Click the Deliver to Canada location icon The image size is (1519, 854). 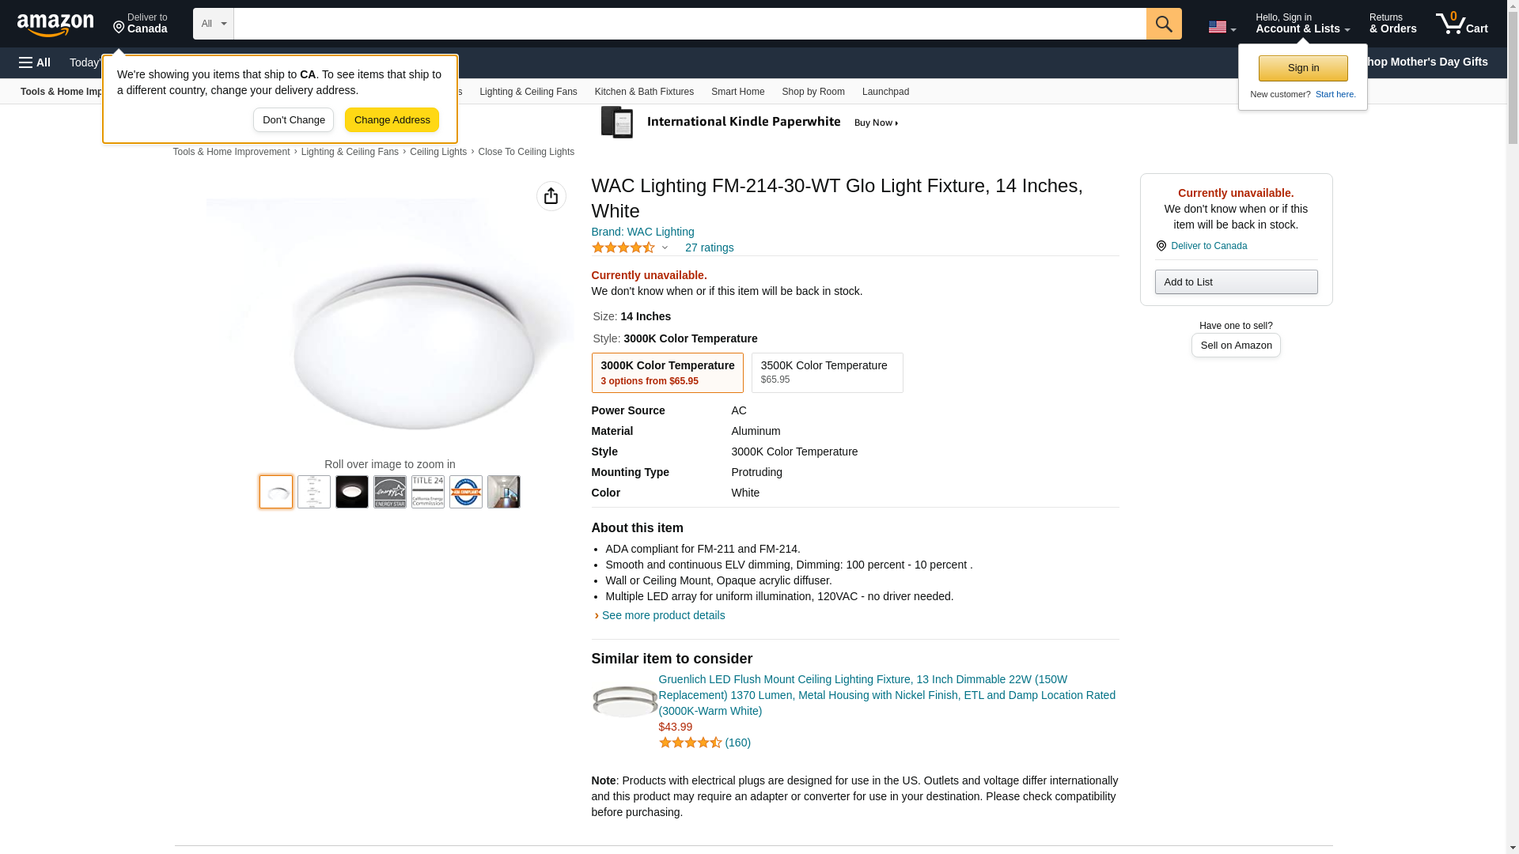point(1161,246)
